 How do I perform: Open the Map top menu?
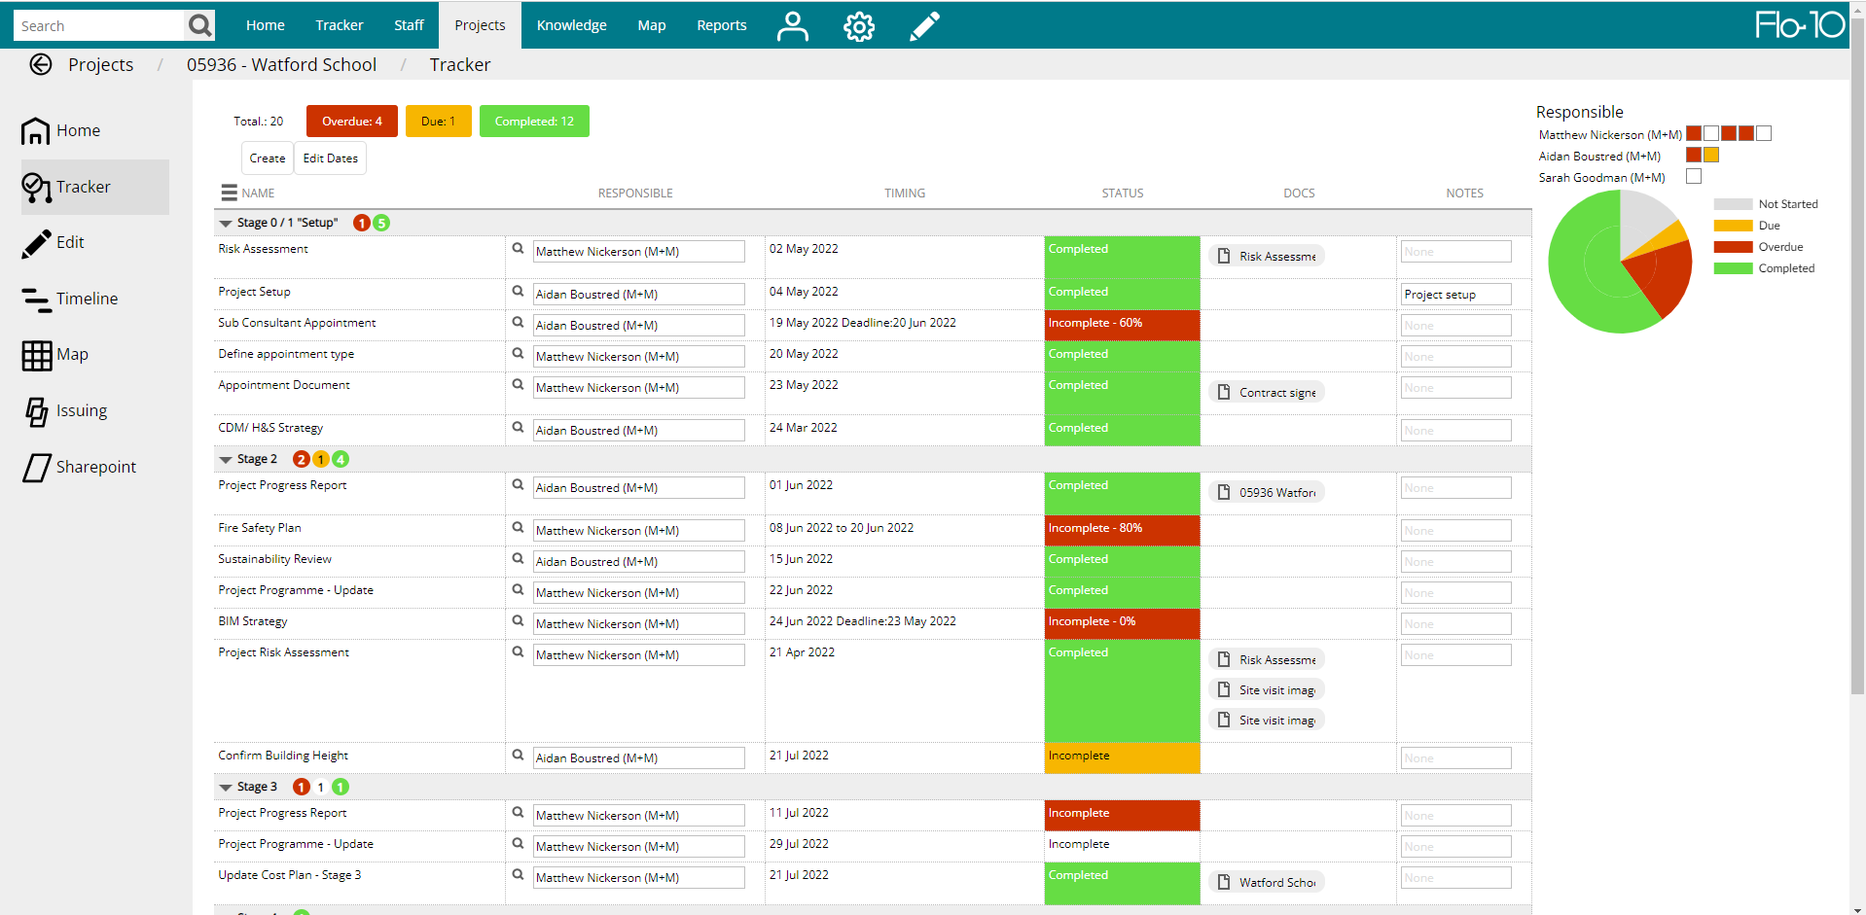click(x=652, y=25)
